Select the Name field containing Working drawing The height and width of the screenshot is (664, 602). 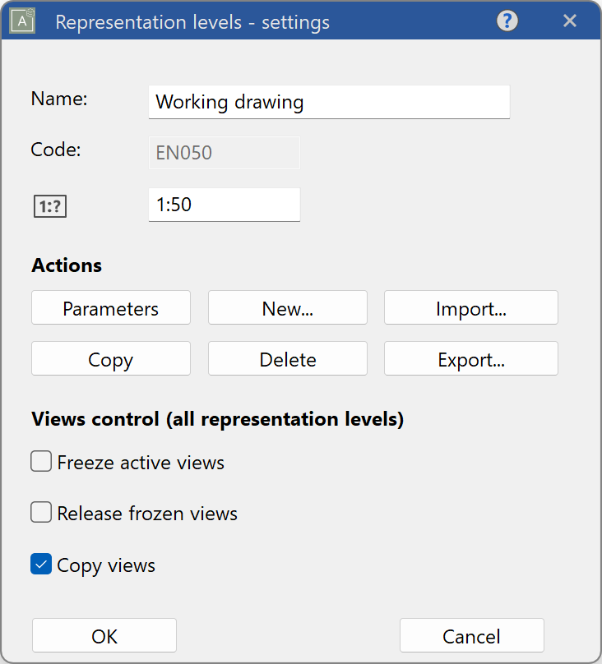pos(329,102)
